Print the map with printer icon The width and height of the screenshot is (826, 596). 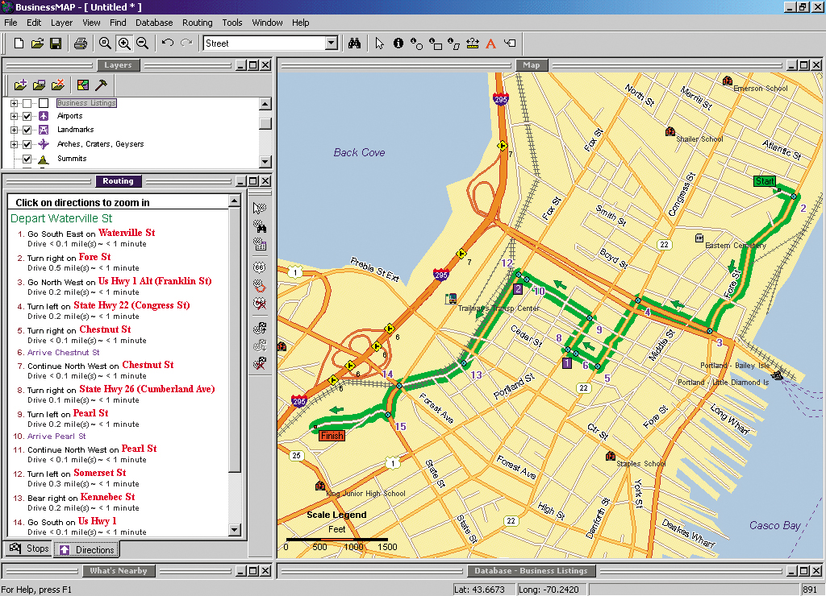[x=81, y=43]
